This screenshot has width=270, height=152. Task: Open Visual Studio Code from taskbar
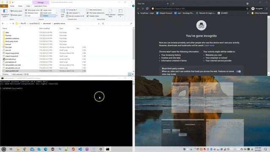(x=80, y=149)
